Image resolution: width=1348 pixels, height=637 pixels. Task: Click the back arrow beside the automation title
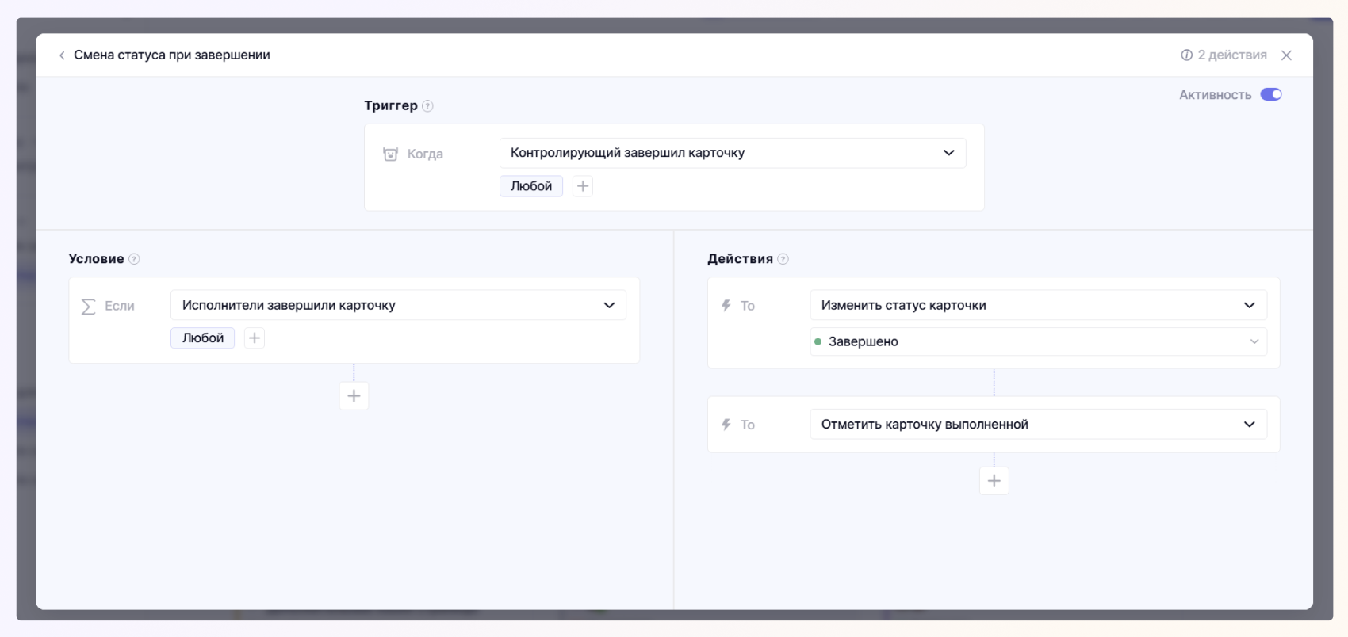tap(62, 55)
